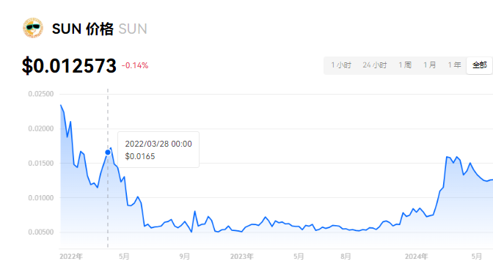Screen dimensions: 493x275
Task: Click the 0.02500 y-axis label
Action: coord(41,94)
